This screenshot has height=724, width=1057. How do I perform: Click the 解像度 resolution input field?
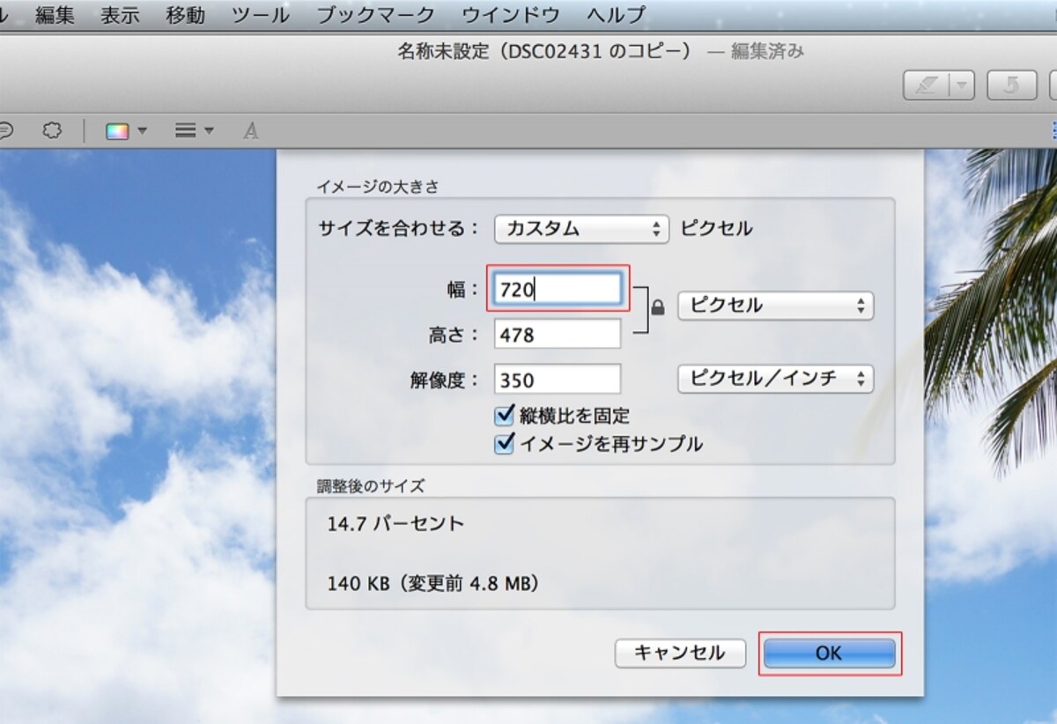pyautogui.click(x=558, y=380)
